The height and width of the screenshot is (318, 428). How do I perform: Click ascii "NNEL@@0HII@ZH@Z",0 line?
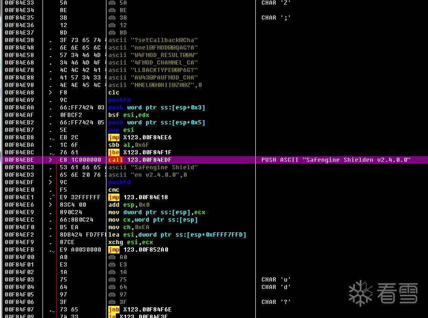[155, 85]
